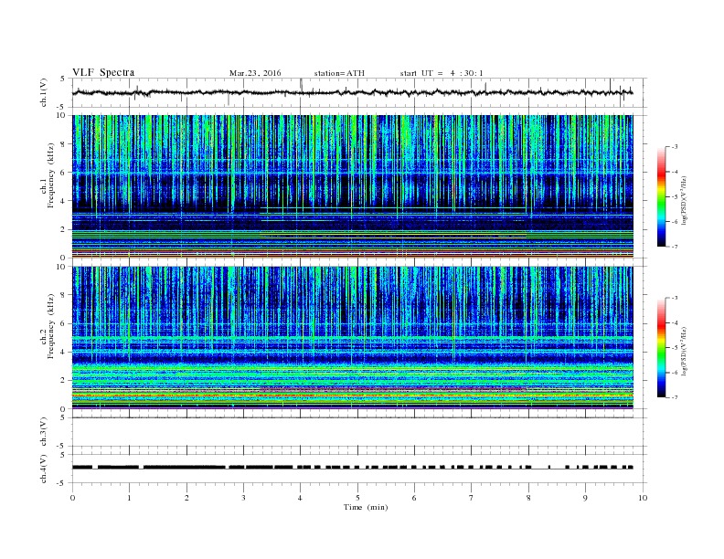The height and width of the screenshot is (559, 724).
Task: Click the "VLF Spectra" title text
Action: tap(103, 72)
